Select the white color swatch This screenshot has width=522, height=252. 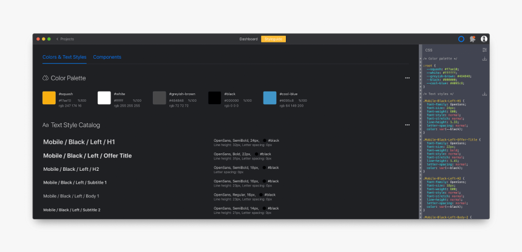tap(104, 98)
